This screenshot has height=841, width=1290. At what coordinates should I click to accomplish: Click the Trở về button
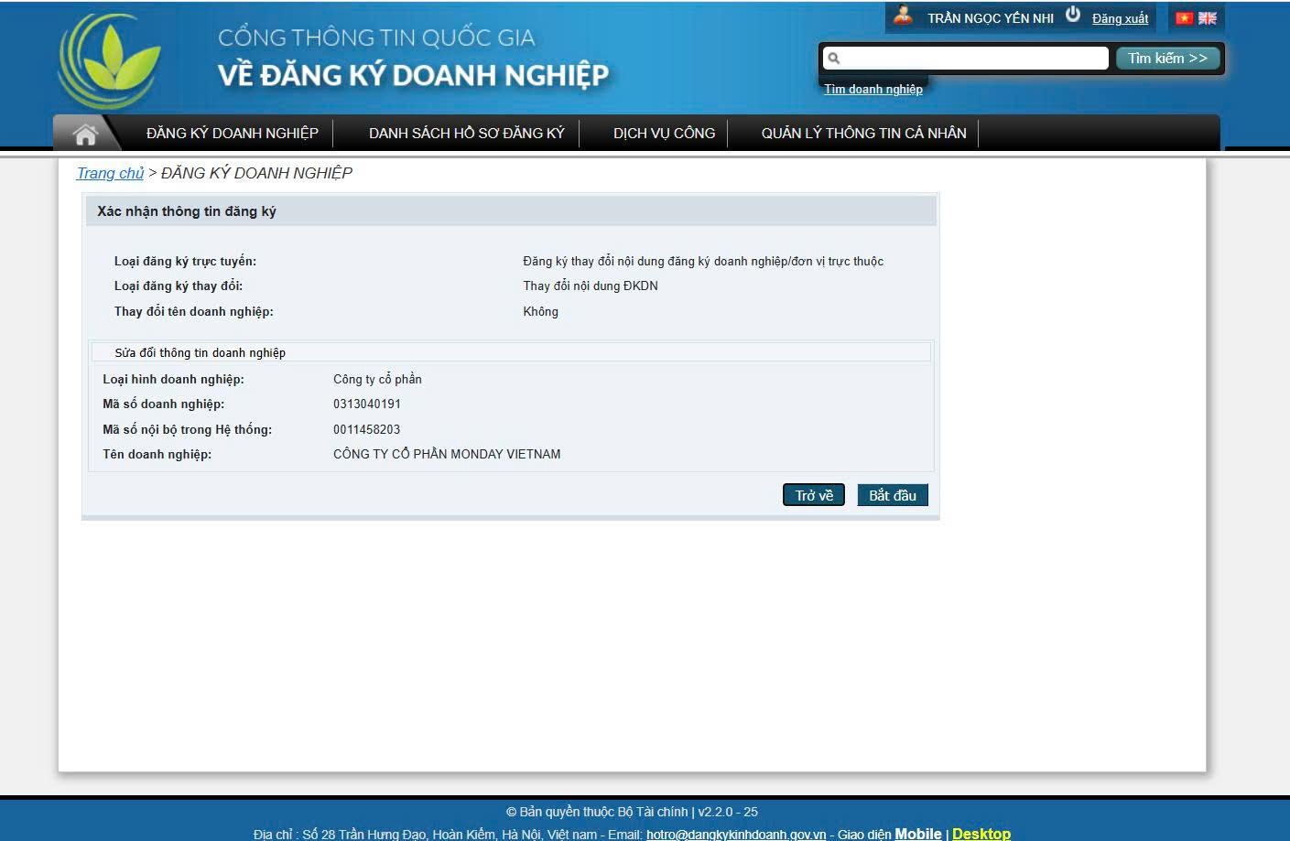point(813,495)
